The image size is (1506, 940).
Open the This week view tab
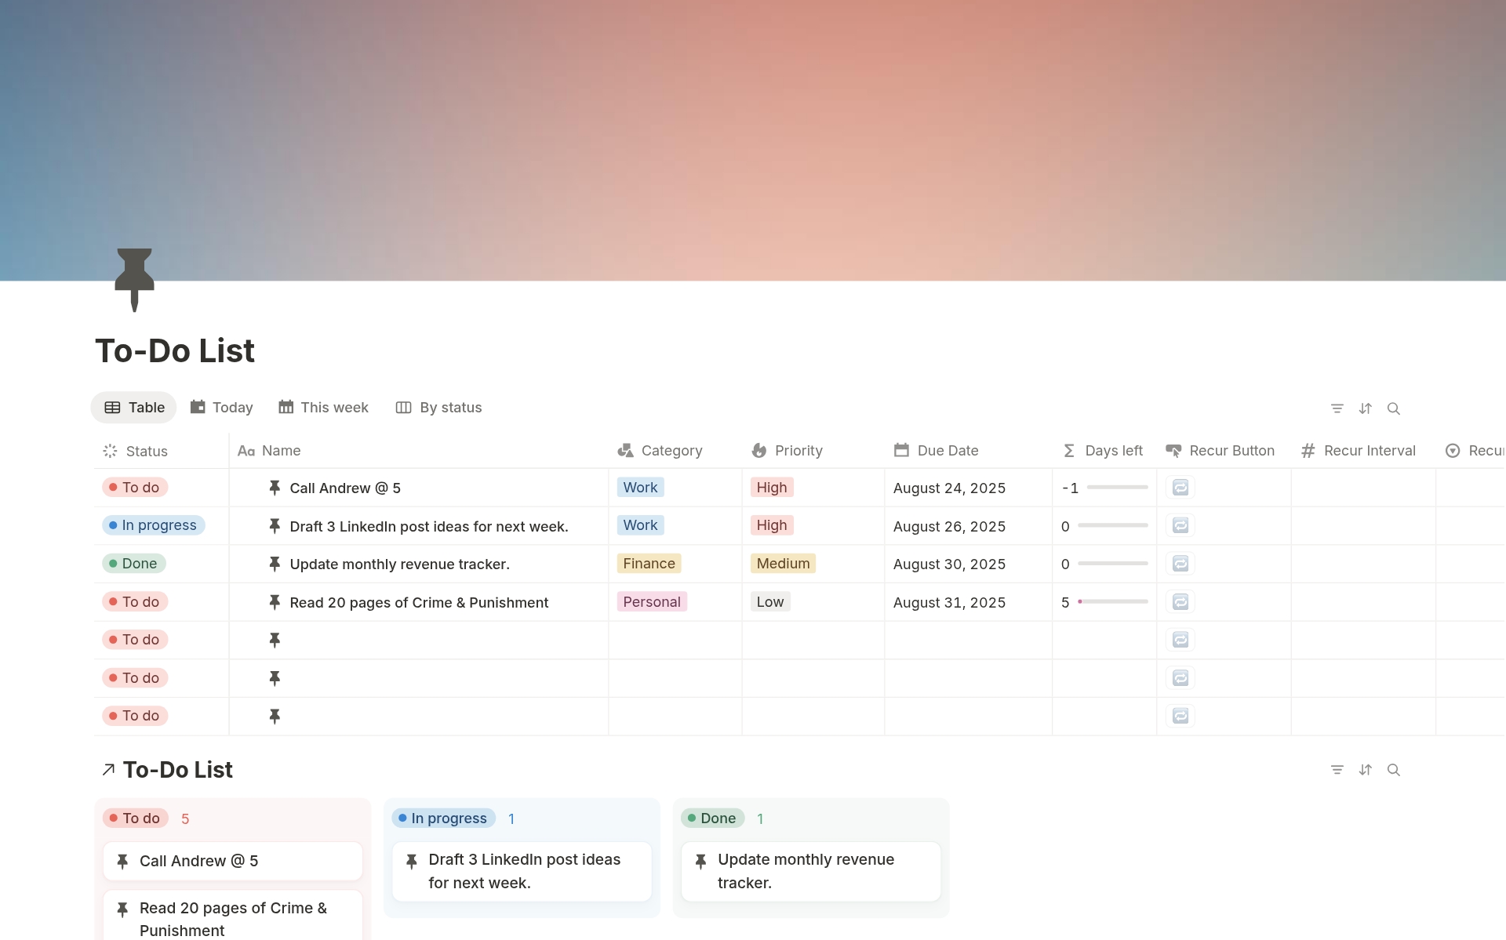pyautogui.click(x=323, y=408)
